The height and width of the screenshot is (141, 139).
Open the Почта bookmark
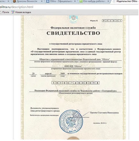(4, 12)
